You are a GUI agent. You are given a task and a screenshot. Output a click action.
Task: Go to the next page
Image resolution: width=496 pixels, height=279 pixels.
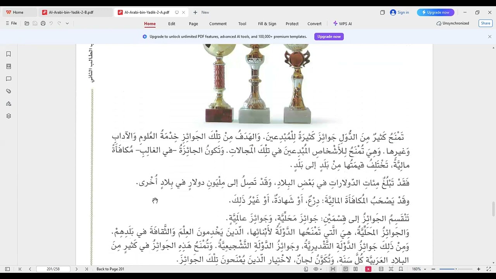pos(76,269)
